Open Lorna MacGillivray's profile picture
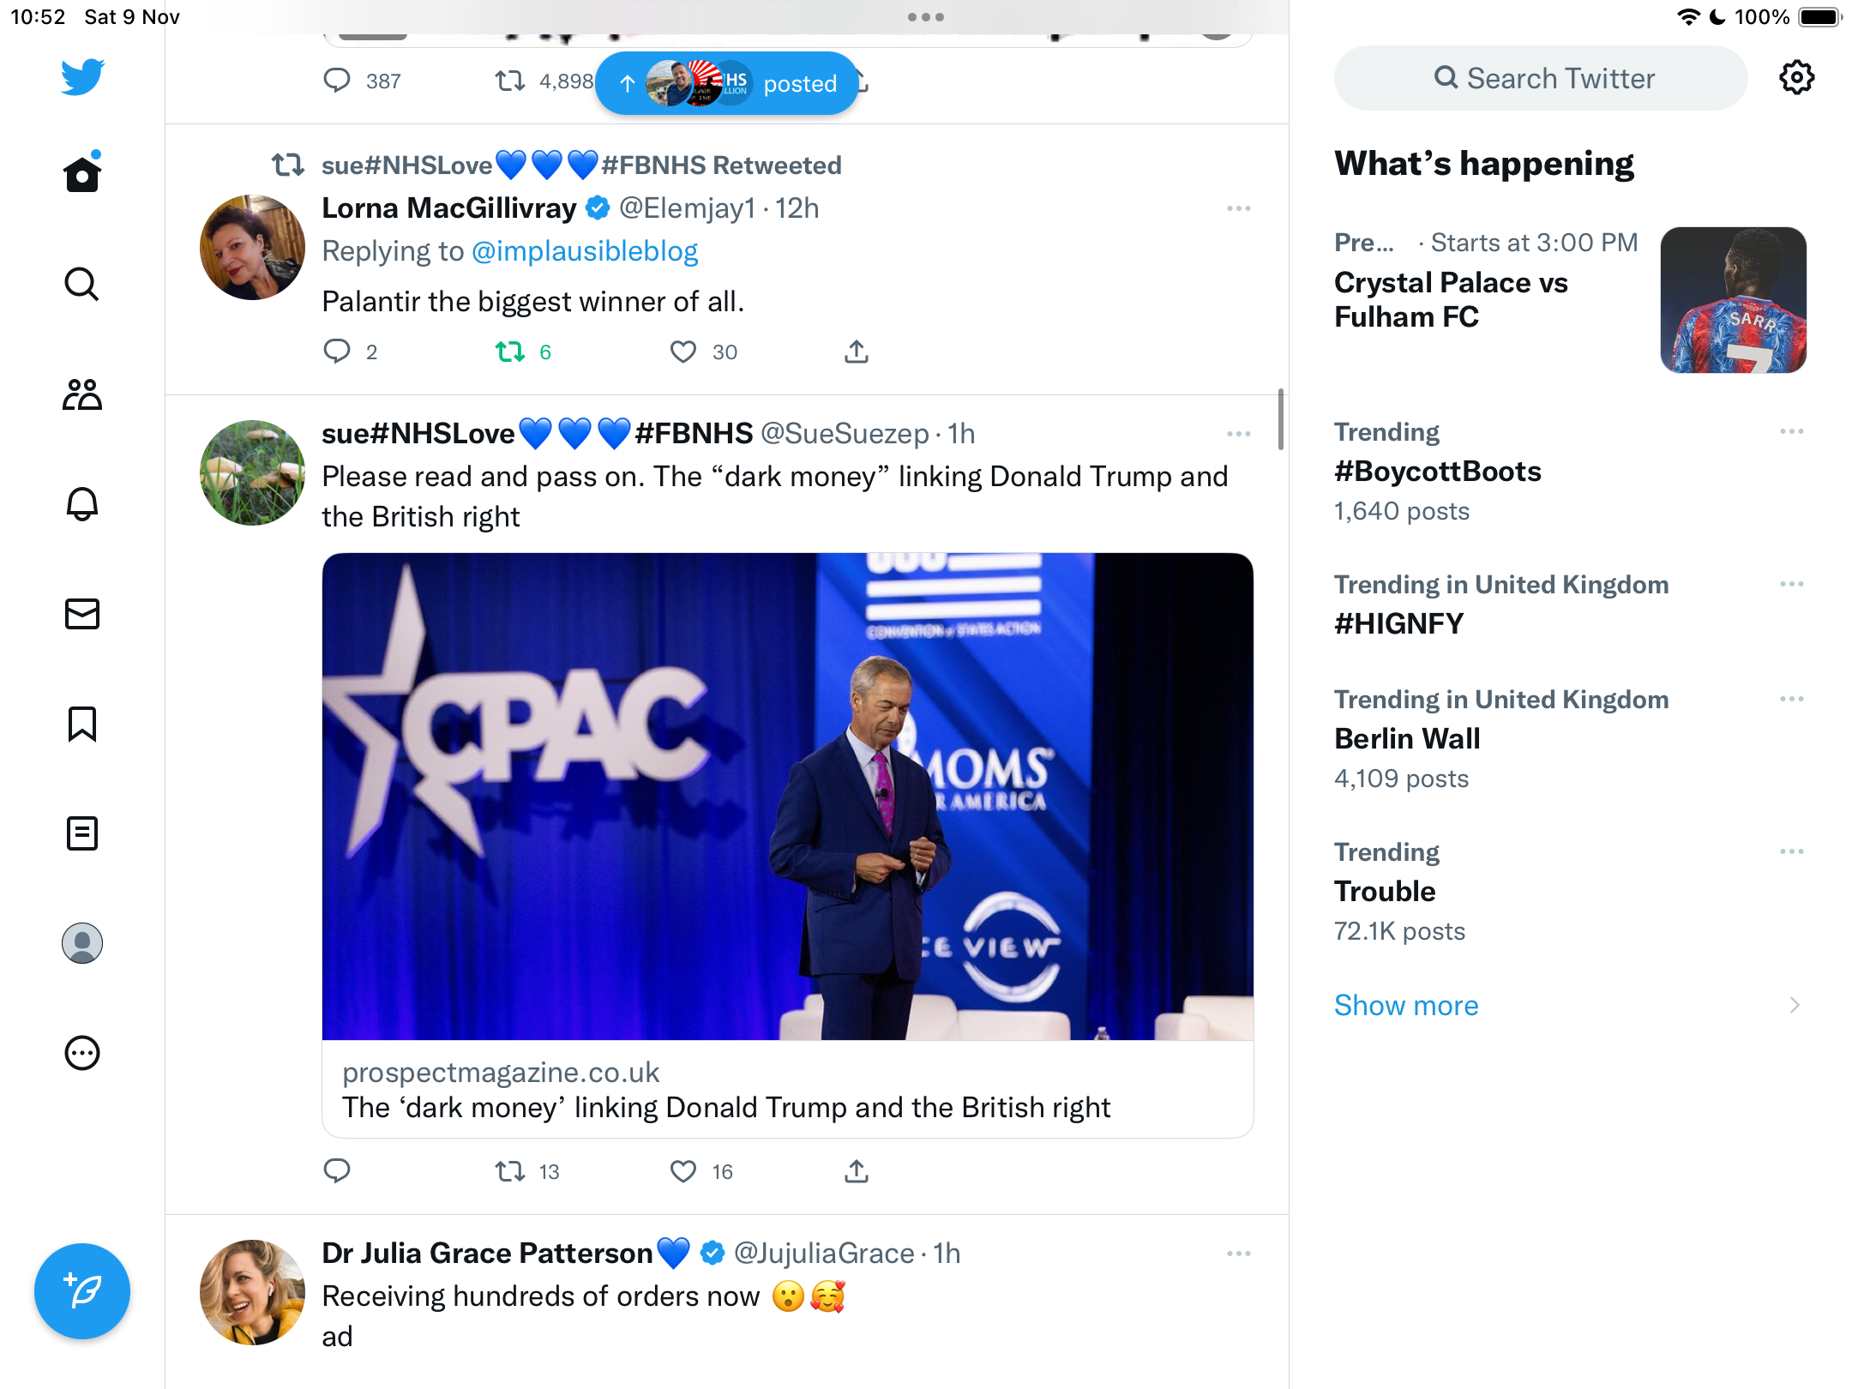 tap(252, 248)
